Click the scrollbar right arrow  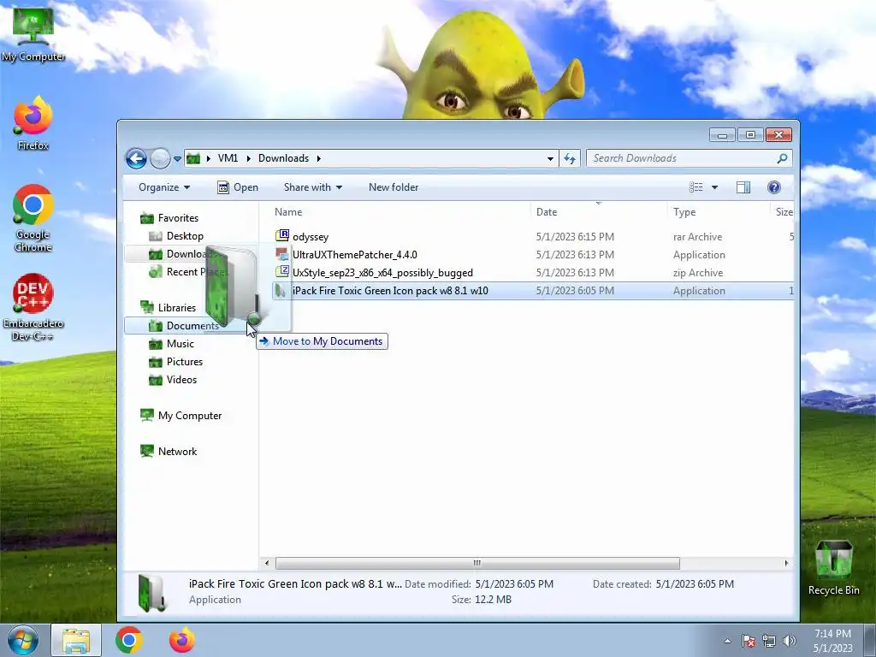click(x=786, y=563)
